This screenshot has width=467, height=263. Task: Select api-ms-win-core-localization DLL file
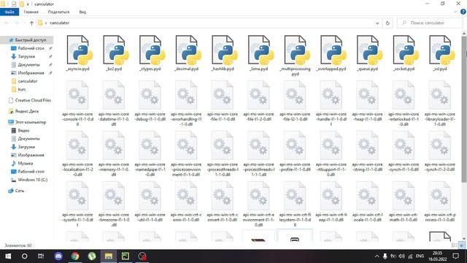pyautogui.click(x=77, y=153)
